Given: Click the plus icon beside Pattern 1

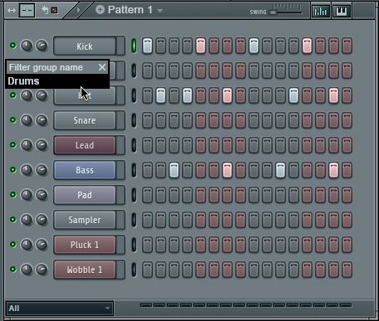Looking at the screenshot, I should 100,10.
